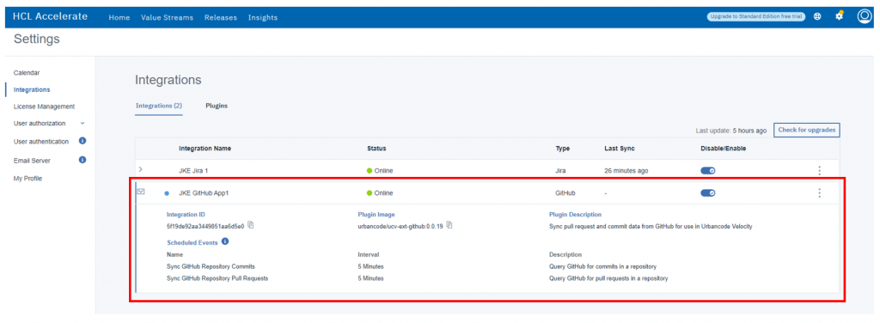The image size is (880, 323).
Task: Open My Profile in the sidebar
Action: tap(27, 179)
